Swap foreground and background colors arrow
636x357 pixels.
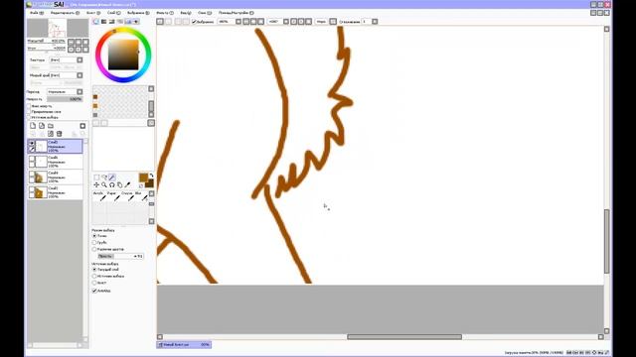151,176
